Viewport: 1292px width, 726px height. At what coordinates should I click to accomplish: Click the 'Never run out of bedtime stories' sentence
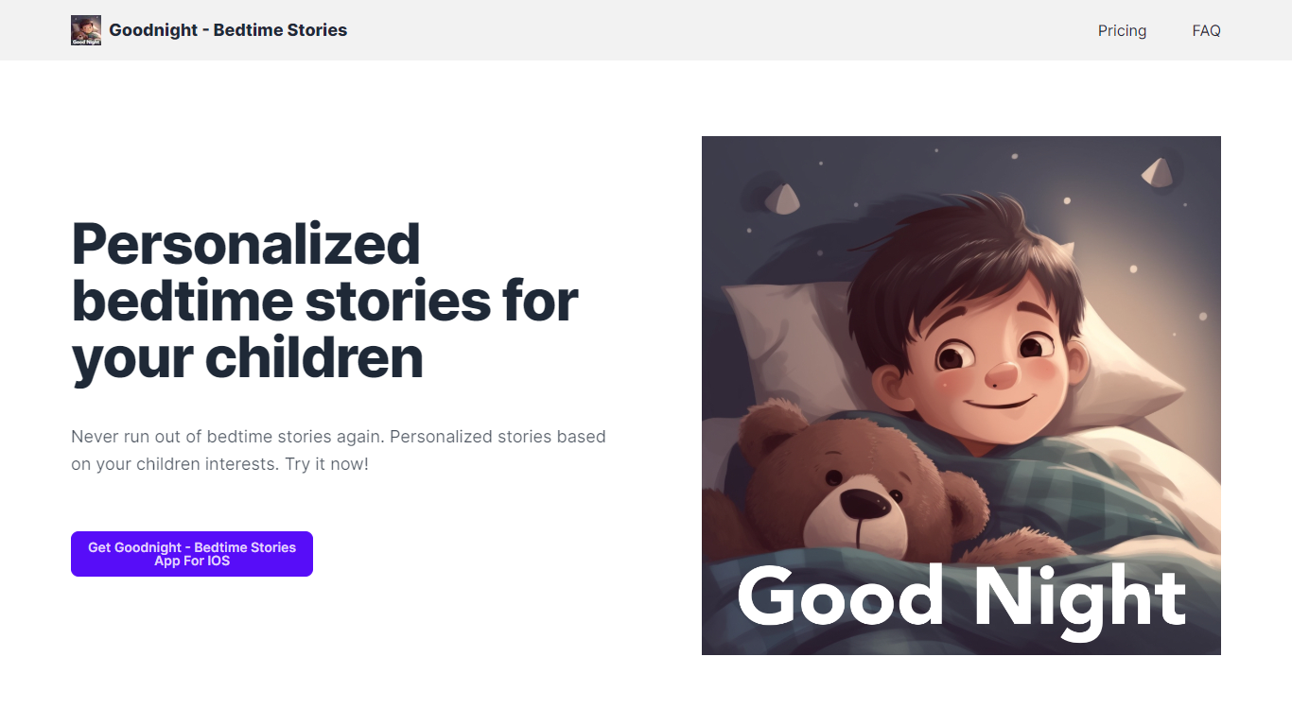coord(227,437)
